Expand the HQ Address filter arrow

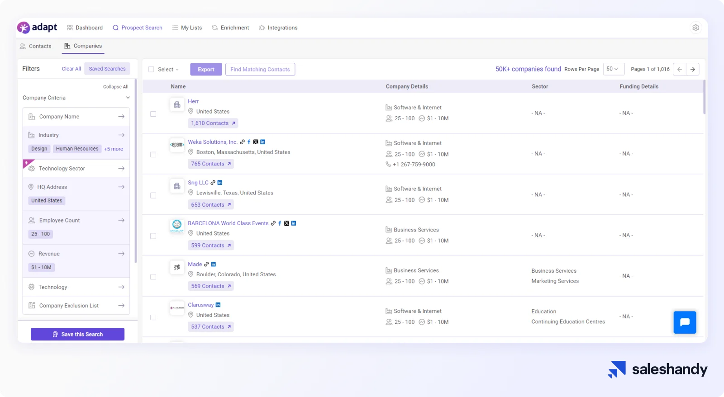(x=121, y=187)
